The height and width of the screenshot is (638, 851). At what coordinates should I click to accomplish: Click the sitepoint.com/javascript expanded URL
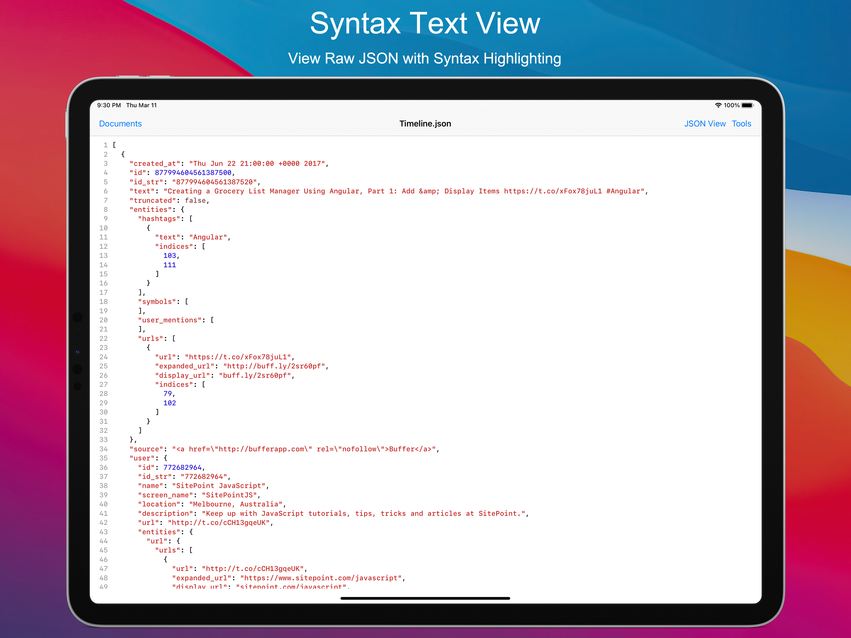321,578
